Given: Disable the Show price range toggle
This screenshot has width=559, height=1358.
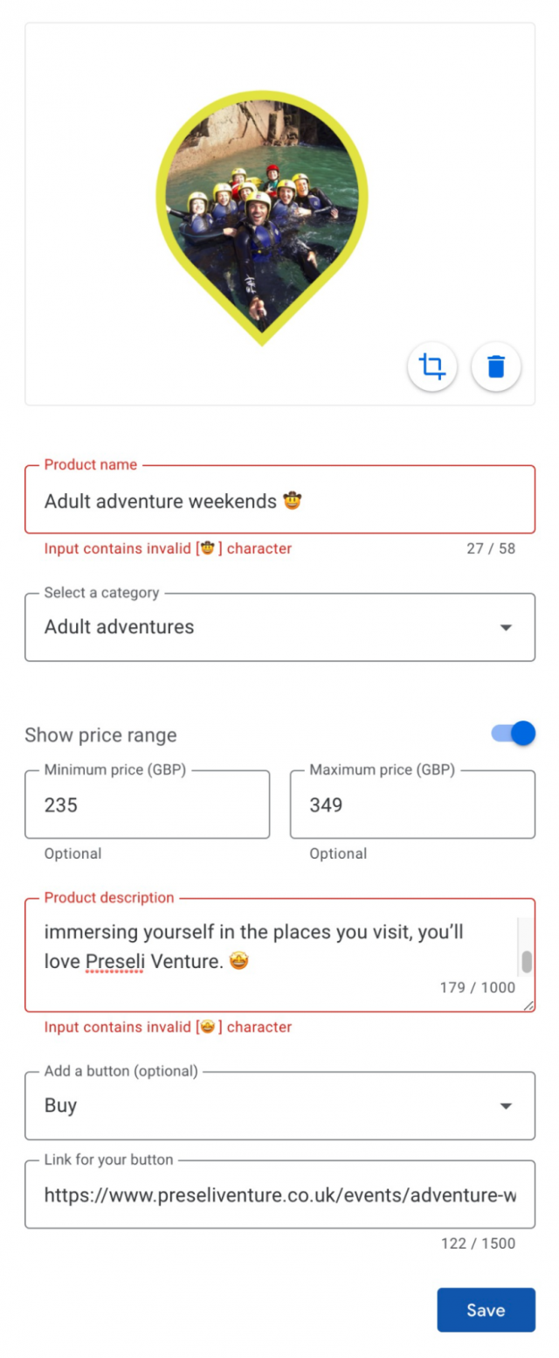Looking at the screenshot, I should pos(512,734).
